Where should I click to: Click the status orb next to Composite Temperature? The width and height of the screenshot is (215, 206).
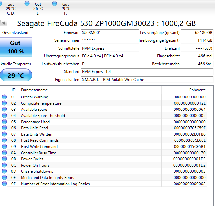pos(4,103)
